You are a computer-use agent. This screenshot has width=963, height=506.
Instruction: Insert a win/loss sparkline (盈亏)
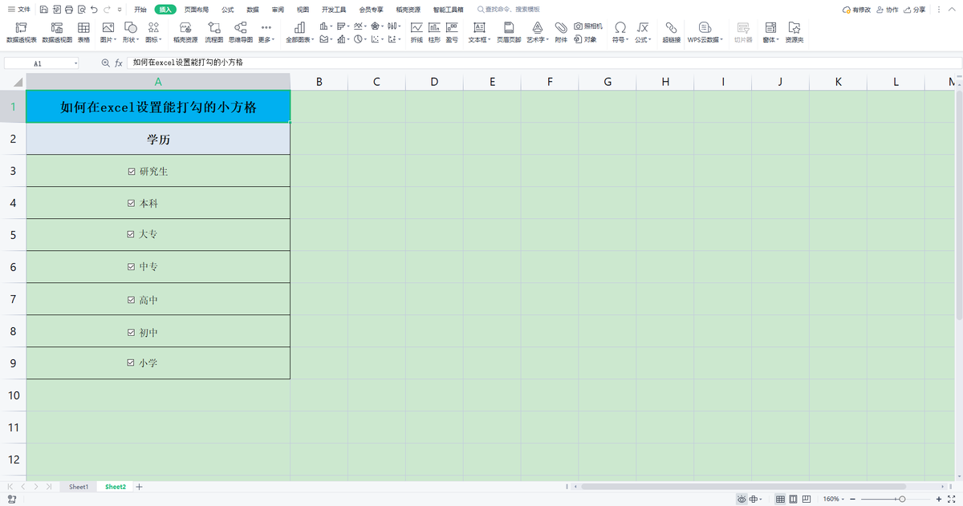point(452,32)
